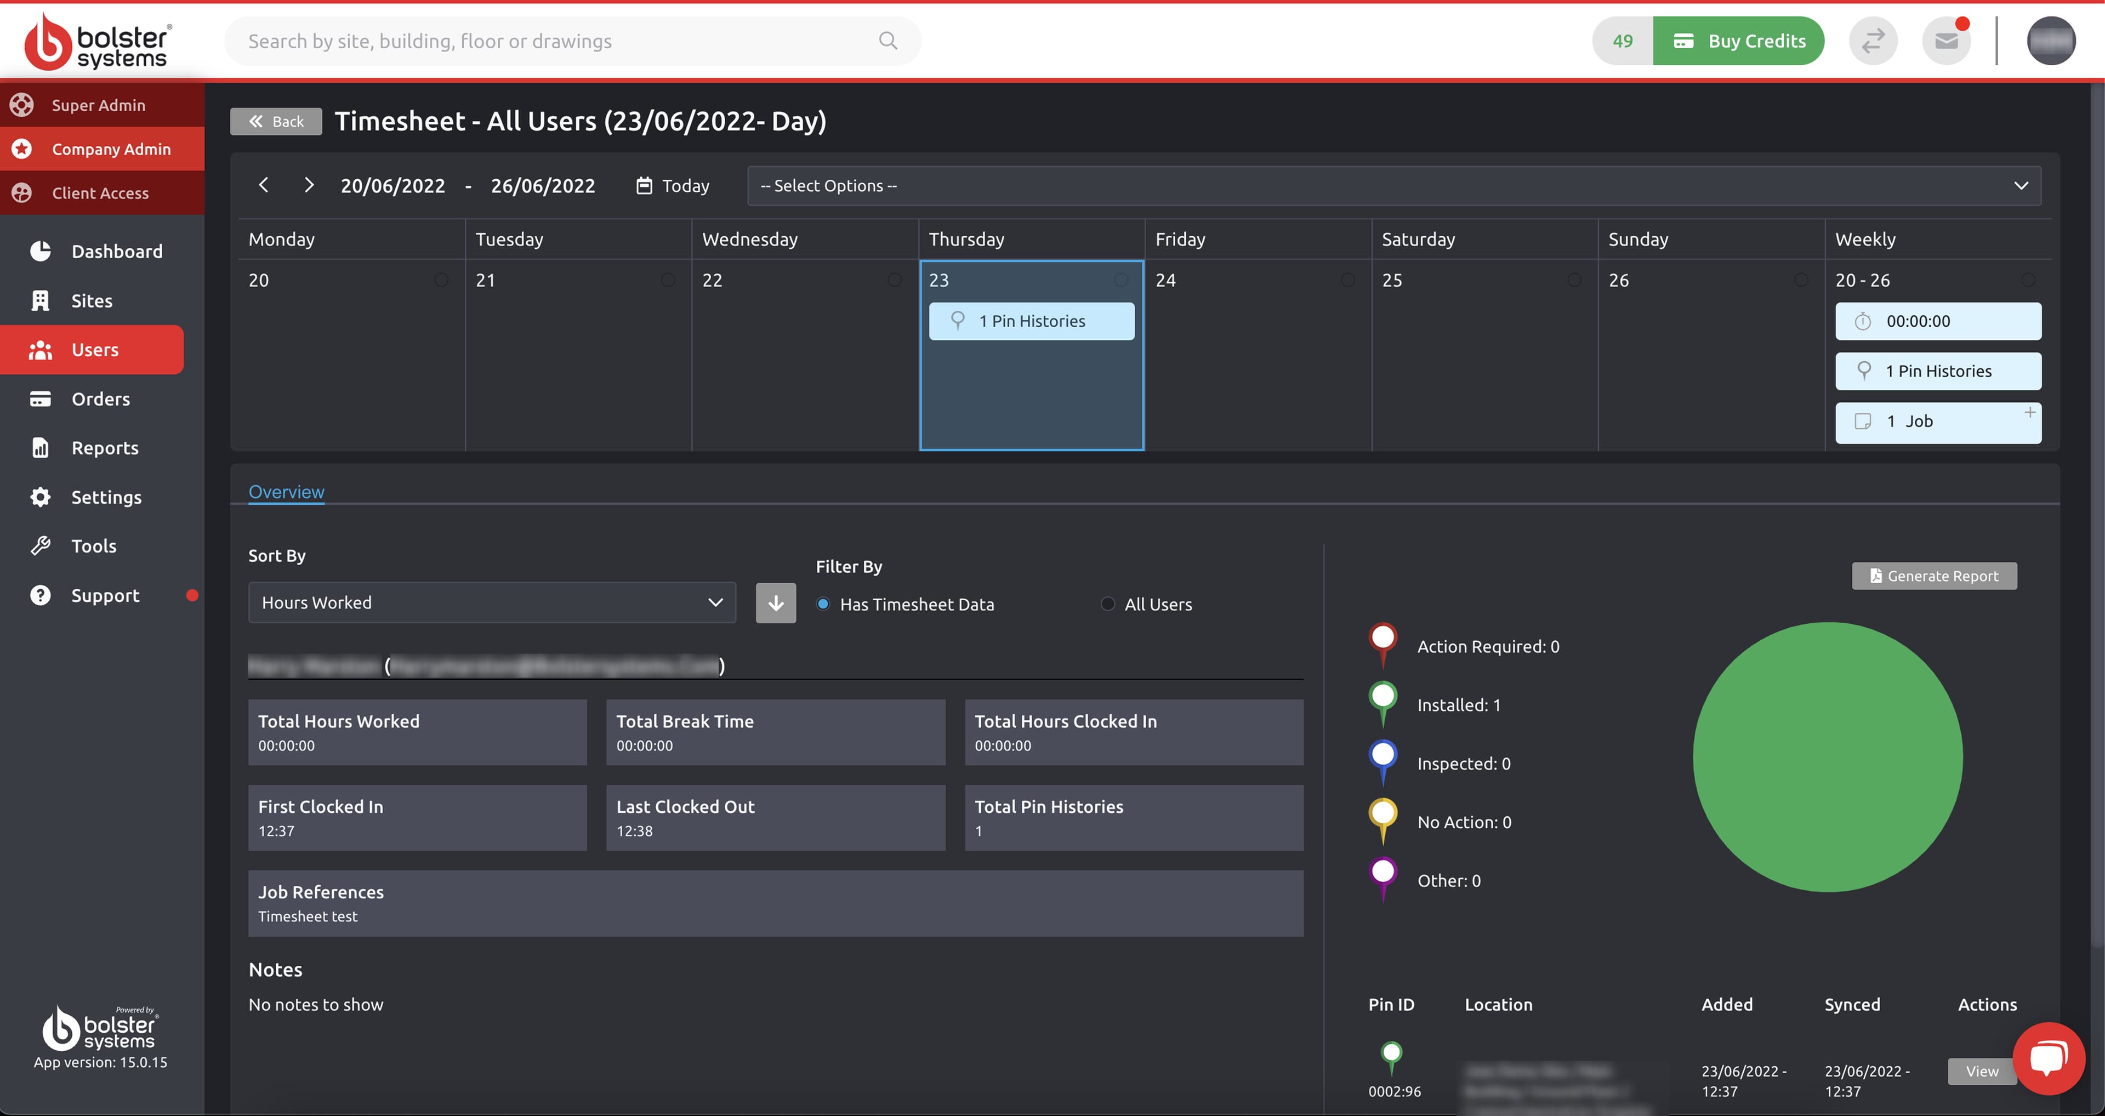
Task: Click the 49 credits counter
Action: (x=1623, y=41)
